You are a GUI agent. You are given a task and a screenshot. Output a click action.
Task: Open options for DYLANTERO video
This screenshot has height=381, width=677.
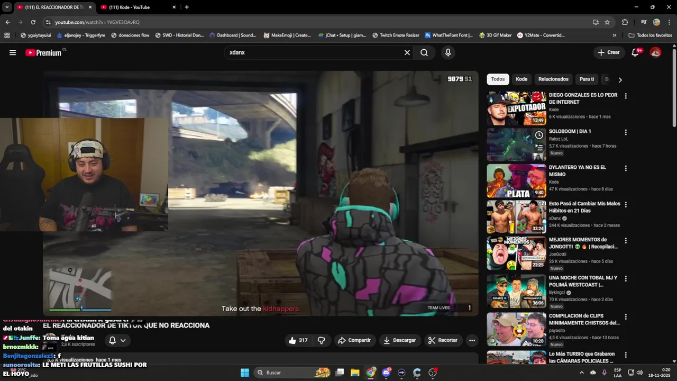tap(626, 168)
